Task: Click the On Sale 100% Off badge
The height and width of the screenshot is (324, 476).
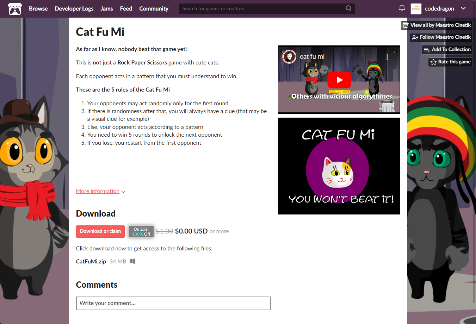Action: 141,231
